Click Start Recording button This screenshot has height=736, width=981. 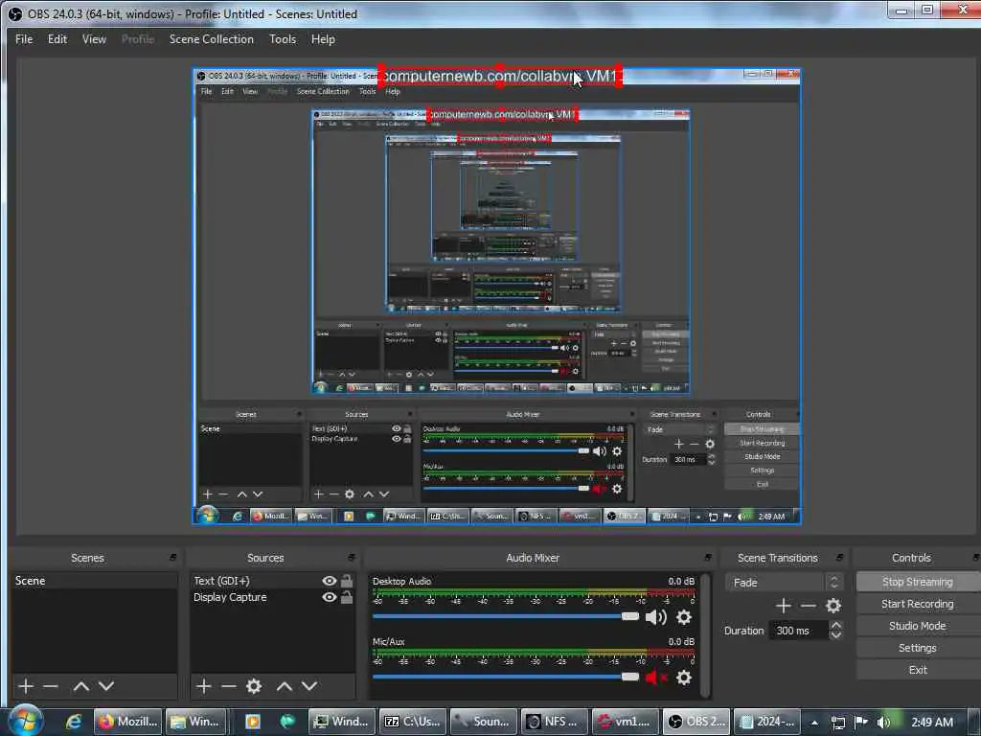coord(917,604)
